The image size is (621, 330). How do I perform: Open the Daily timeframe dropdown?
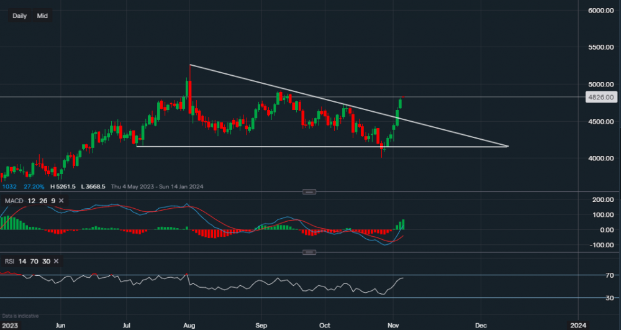tap(19, 16)
